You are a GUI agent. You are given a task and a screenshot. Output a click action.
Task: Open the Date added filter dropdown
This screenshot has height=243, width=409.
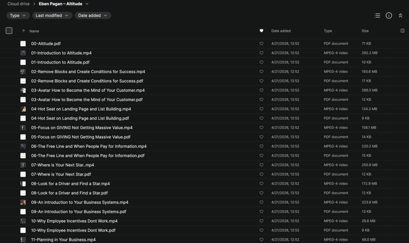[x=93, y=16]
